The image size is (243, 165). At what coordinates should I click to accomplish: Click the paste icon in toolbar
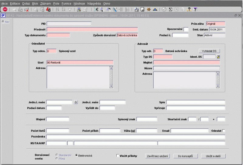click(x=108, y=10)
